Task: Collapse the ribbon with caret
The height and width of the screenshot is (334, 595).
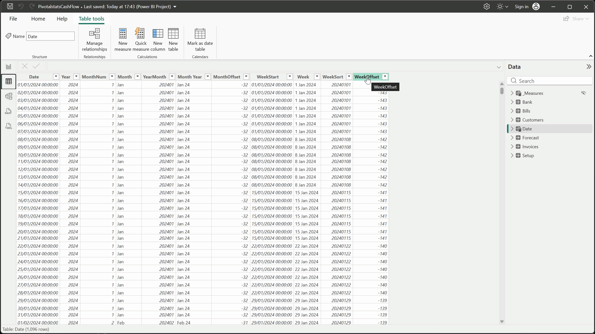Action: point(591,56)
